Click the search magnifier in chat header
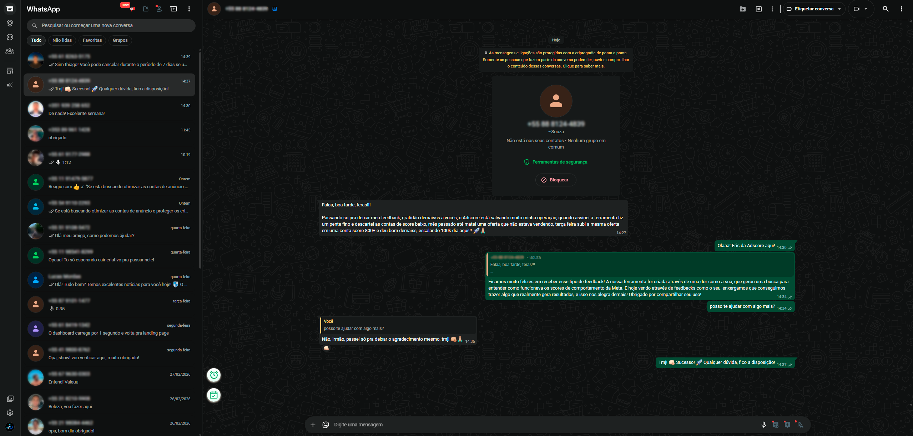Screen dimensions: 913x436 [x=886, y=9]
